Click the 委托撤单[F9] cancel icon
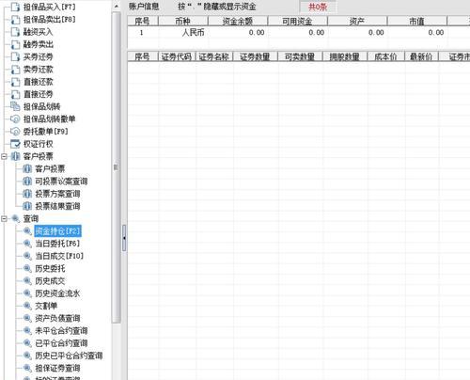This screenshot has height=380, width=470. [15, 132]
